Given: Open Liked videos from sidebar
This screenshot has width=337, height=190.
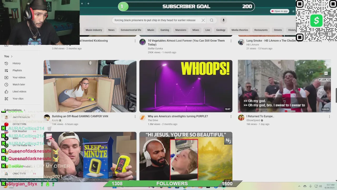Looking at the screenshot, I should point(20,92).
